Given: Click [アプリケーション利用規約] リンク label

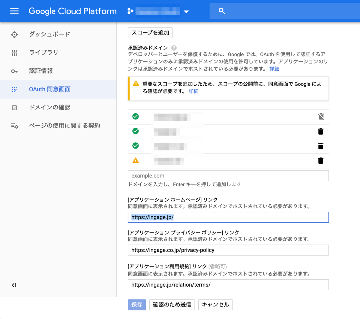Looking at the screenshot, I should (x=167, y=267).
